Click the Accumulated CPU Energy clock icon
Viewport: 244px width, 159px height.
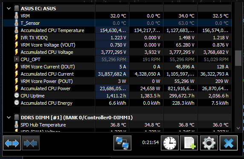coord(16,103)
